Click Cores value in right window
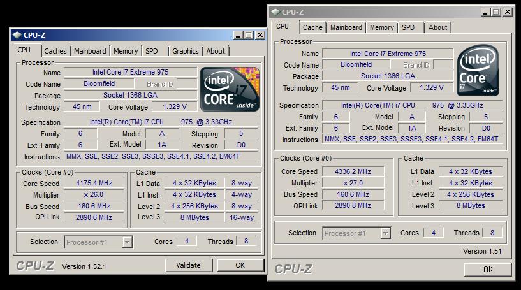Viewport: 521px width, 290px height. [433, 233]
